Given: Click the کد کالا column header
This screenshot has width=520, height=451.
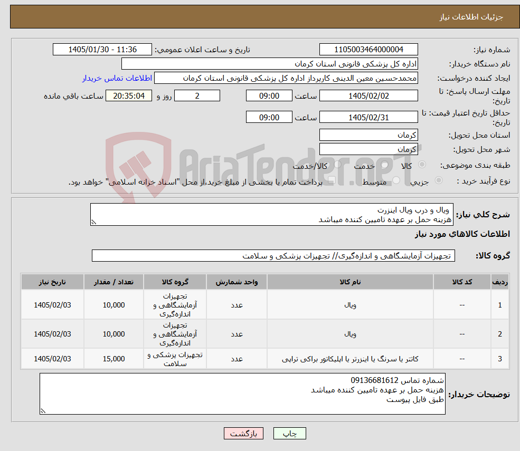Looking at the screenshot, I should (x=462, y=282).
